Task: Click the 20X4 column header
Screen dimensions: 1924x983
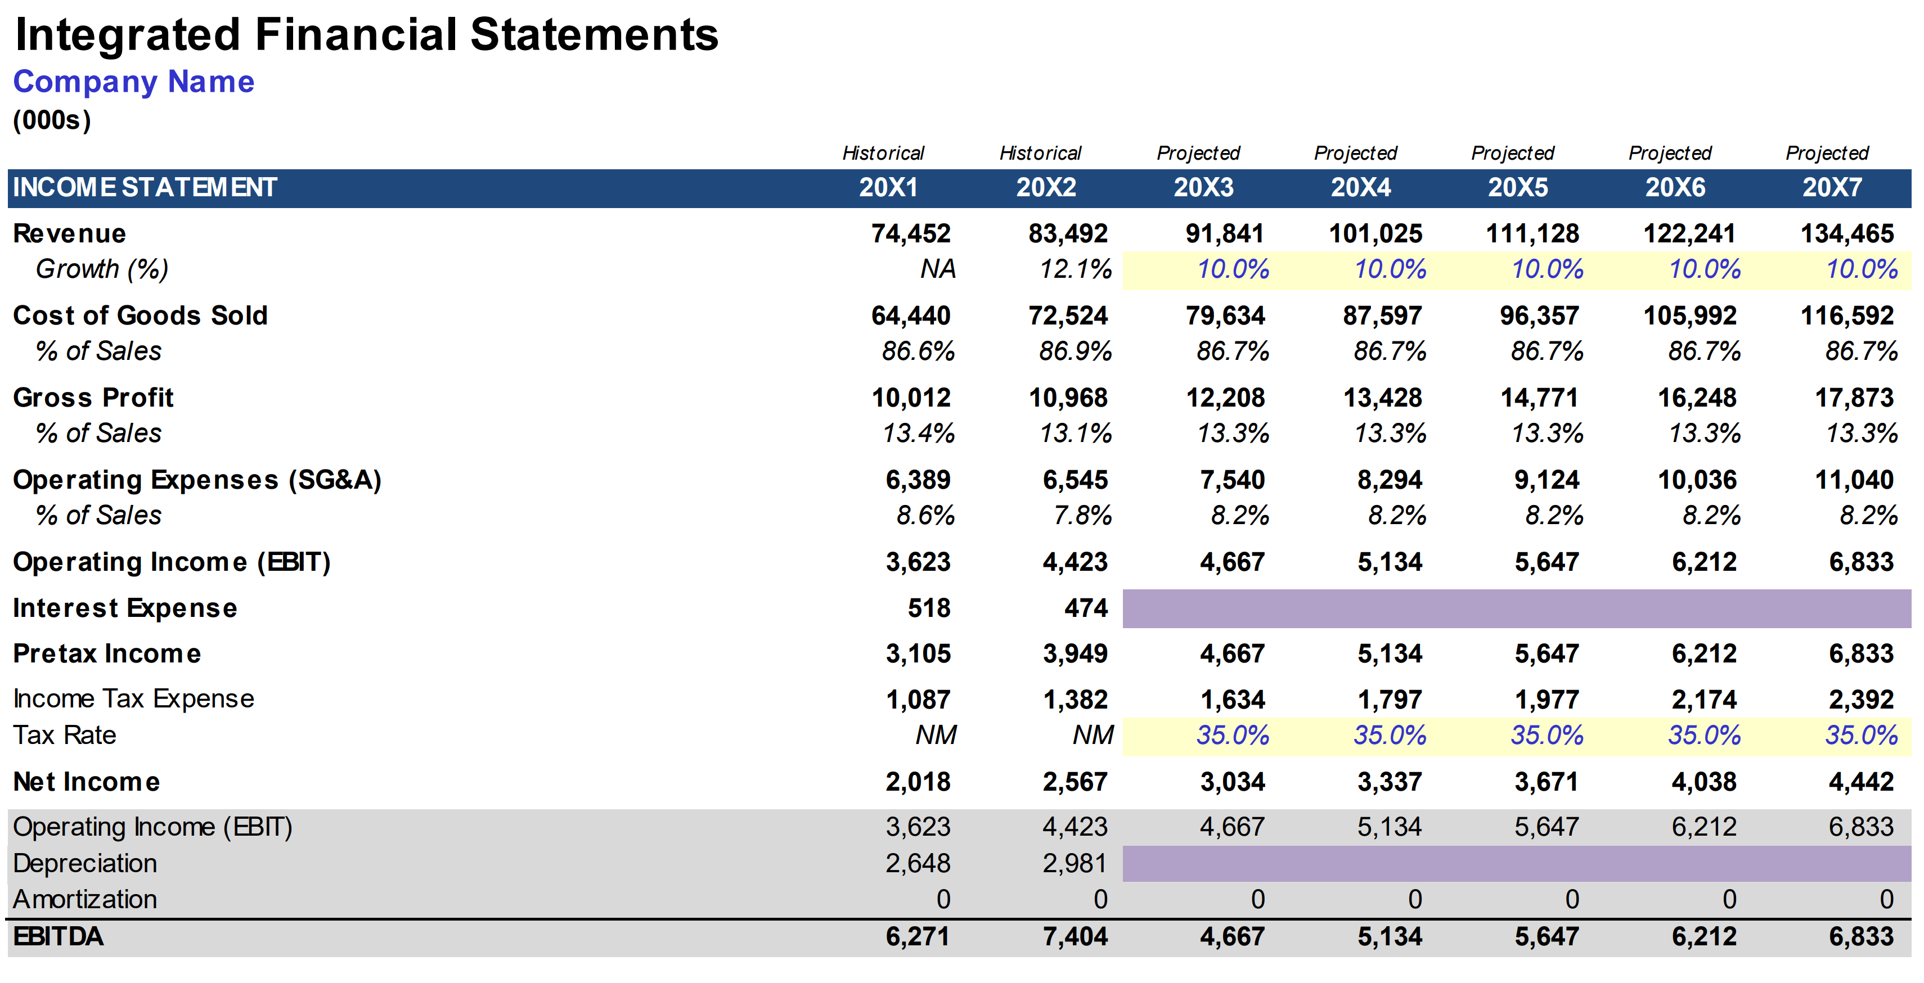Action: [1360, 187]
